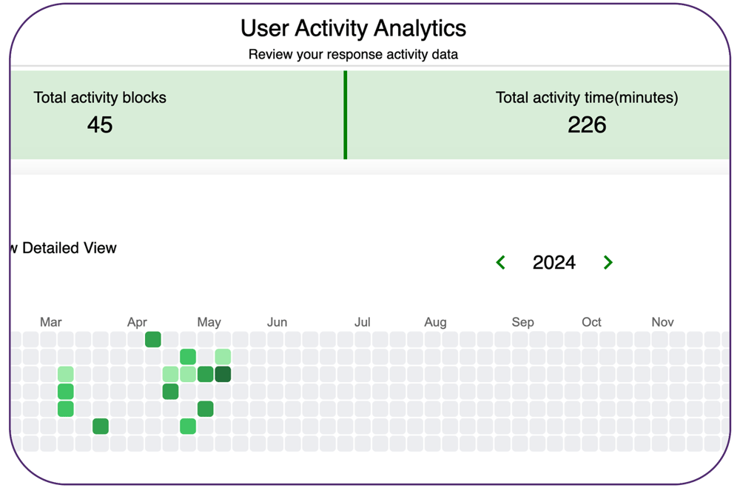
Task: Click the value 226 under activity time
Action: pyautogui.click(x=587, y=124)
